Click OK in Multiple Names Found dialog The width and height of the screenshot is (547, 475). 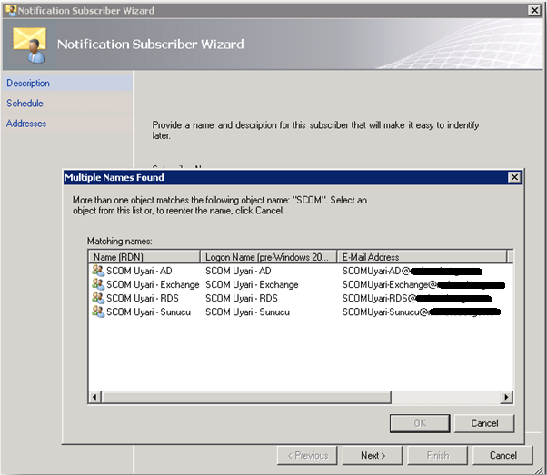[420, 423]
